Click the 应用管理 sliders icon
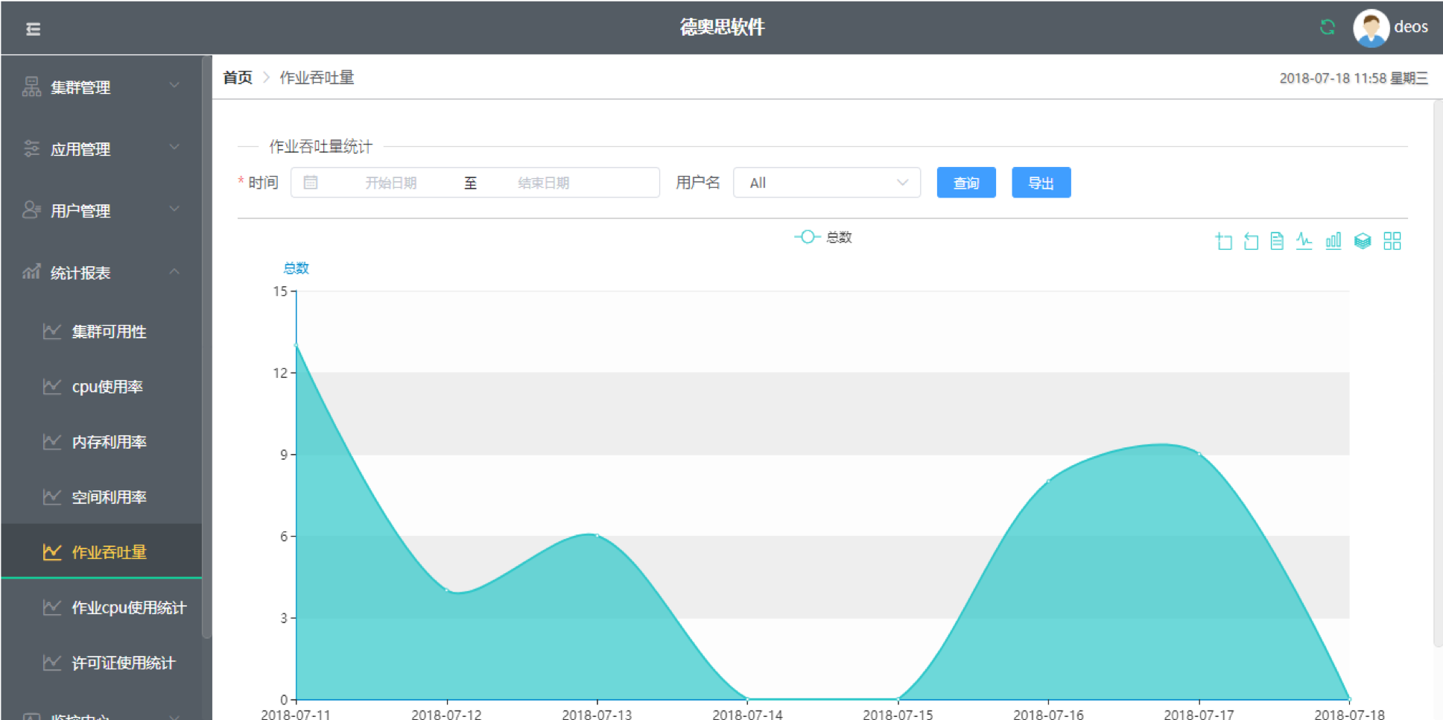1443x720 pixels. click(31, 148)
